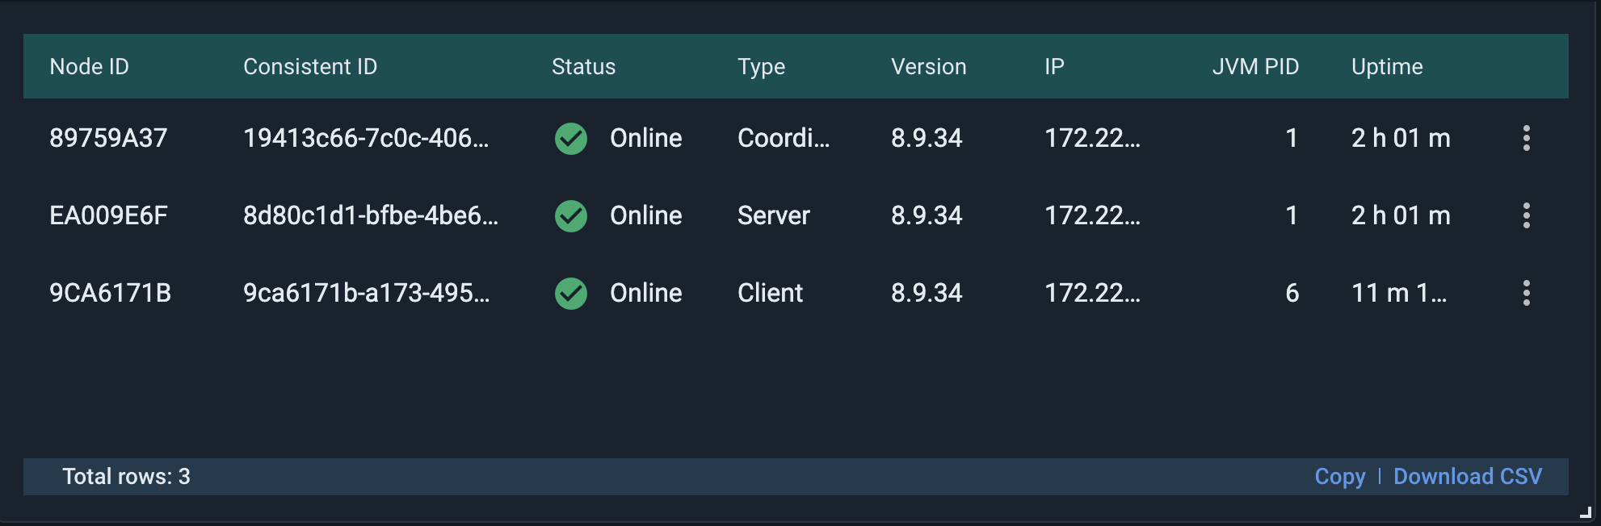Sort by the JVM PID column header

tap(1255, 67)
